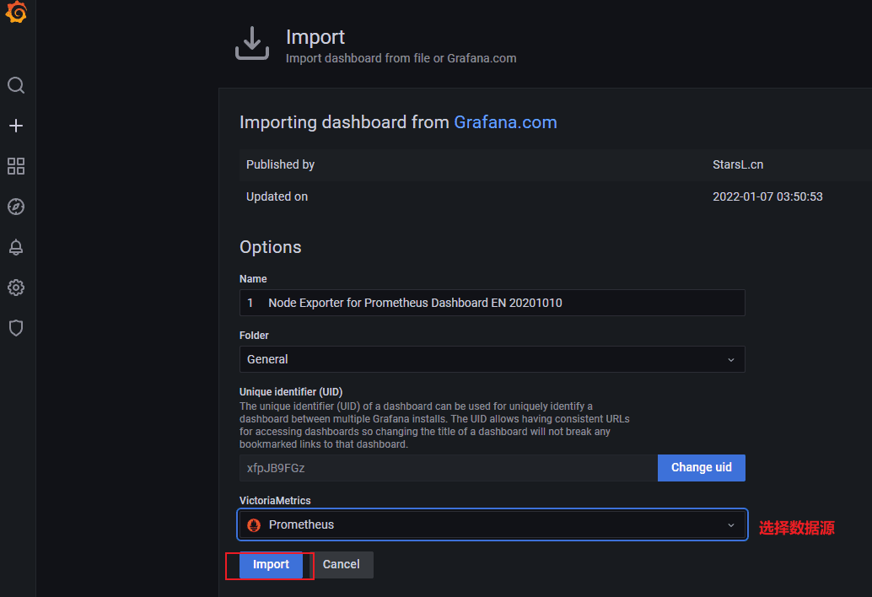Expand the Folder field chevron arrow
The height and width of the screenshot is (597, 872).
(x=730, y=359)
